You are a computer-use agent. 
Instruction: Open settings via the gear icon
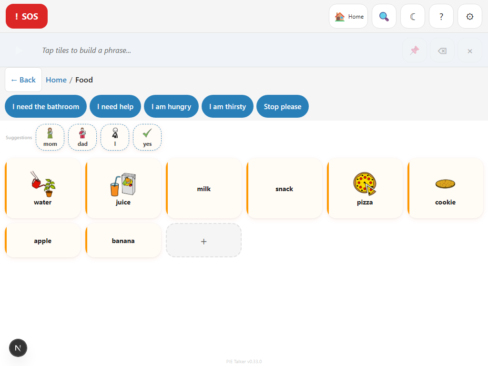click(469, 16)
